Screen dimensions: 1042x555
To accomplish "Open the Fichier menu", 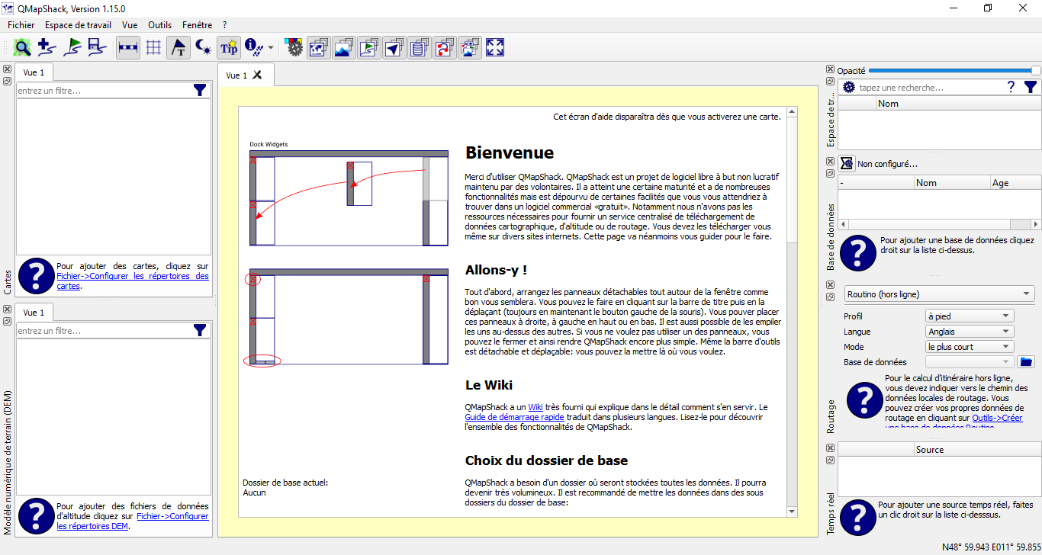I will tap(21, 25).
